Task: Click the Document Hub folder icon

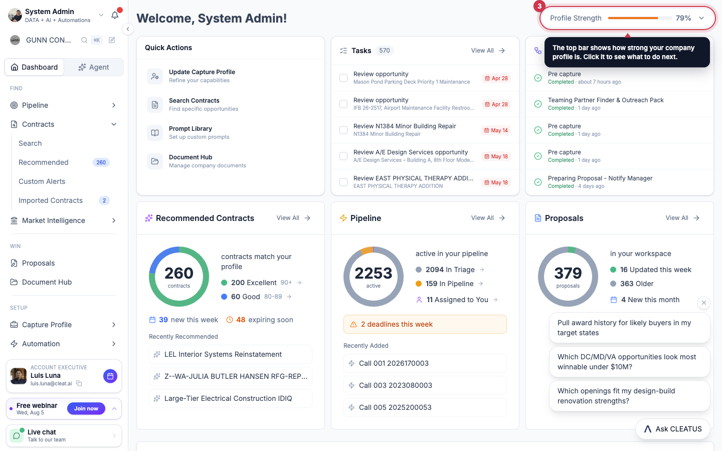Action: click(x=155, y=161)
